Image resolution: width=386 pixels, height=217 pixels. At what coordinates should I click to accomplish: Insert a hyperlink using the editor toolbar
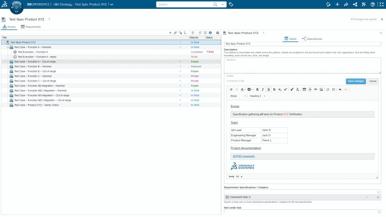316,90
